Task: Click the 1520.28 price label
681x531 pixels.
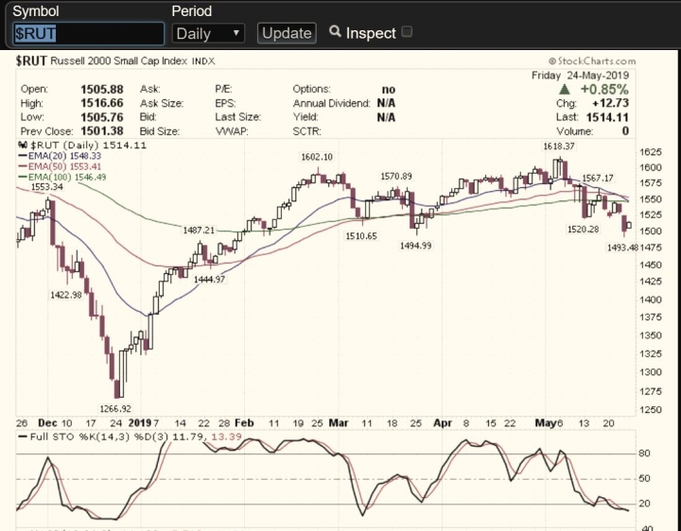Action: click(583, 229)
